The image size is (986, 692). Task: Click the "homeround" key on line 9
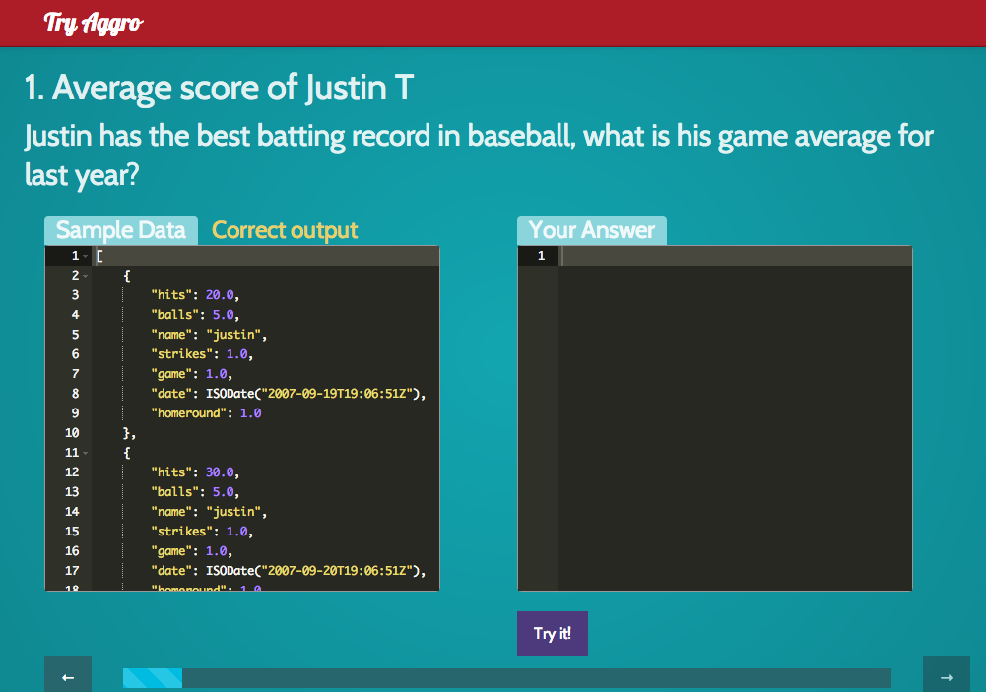[190, 413]
